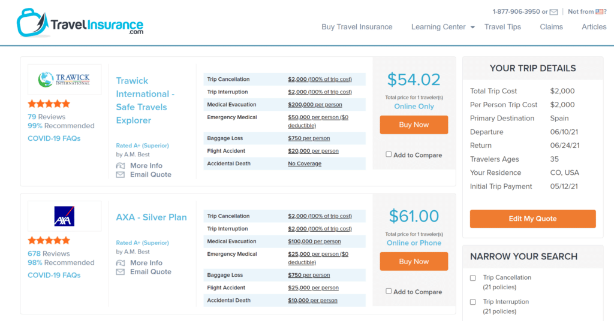The width and height of the screenshot is (614, 321).
Task: Check Add to Compare for Trawick plan
Action: tap(389, 155)
